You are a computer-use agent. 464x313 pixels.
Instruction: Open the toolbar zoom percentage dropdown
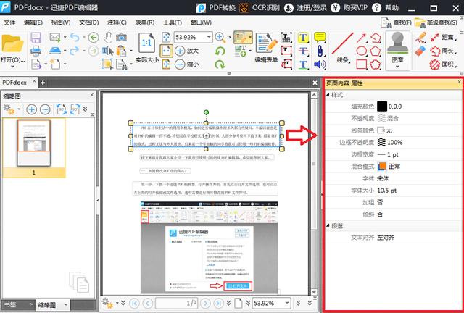[x=210, y=37]
